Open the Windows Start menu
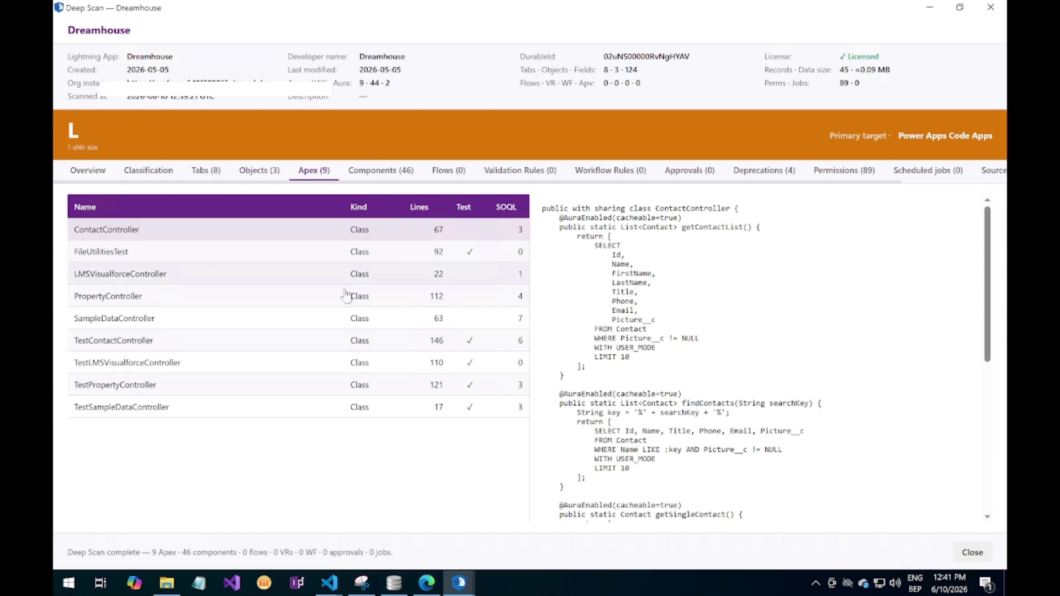Image resolution: width=1060 pixels, height=596 pixels. pos(68,583)
